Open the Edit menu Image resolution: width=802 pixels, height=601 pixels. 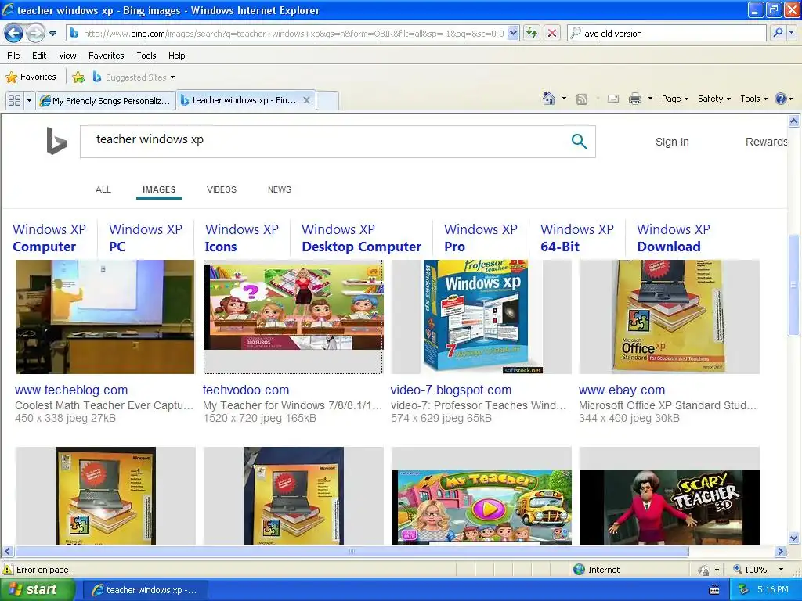tap(39, 56)
